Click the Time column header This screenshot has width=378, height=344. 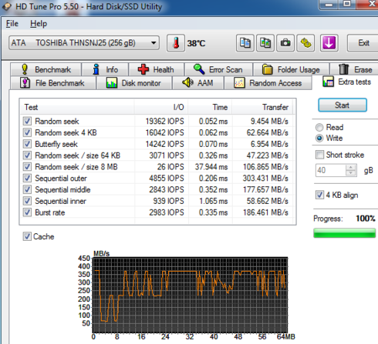click(x=210, y=107)
